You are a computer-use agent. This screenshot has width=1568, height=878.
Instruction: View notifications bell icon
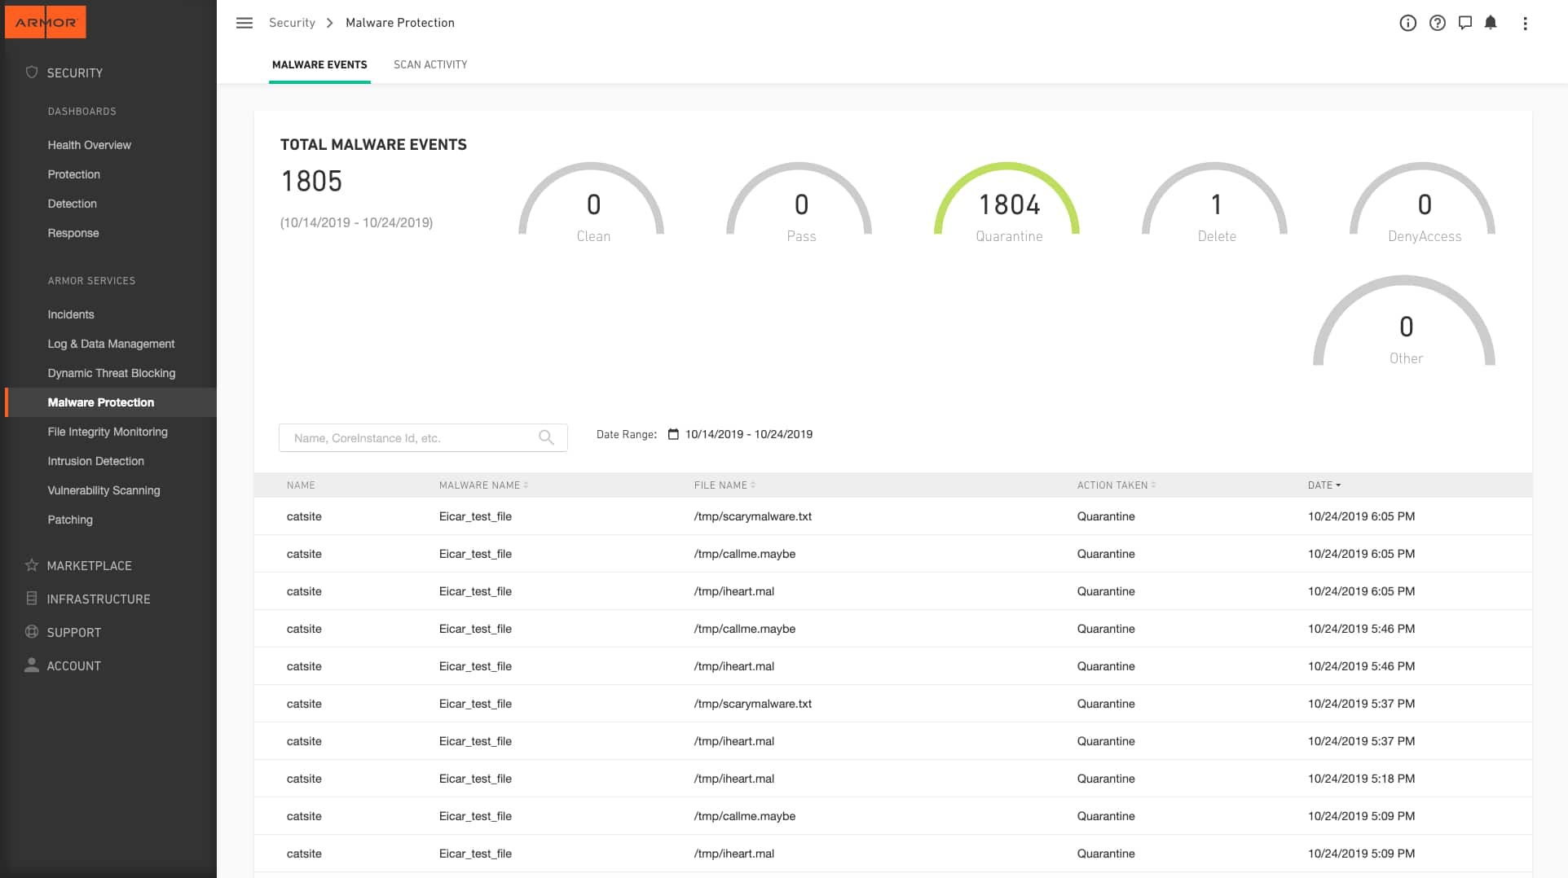pos(1491,23)
